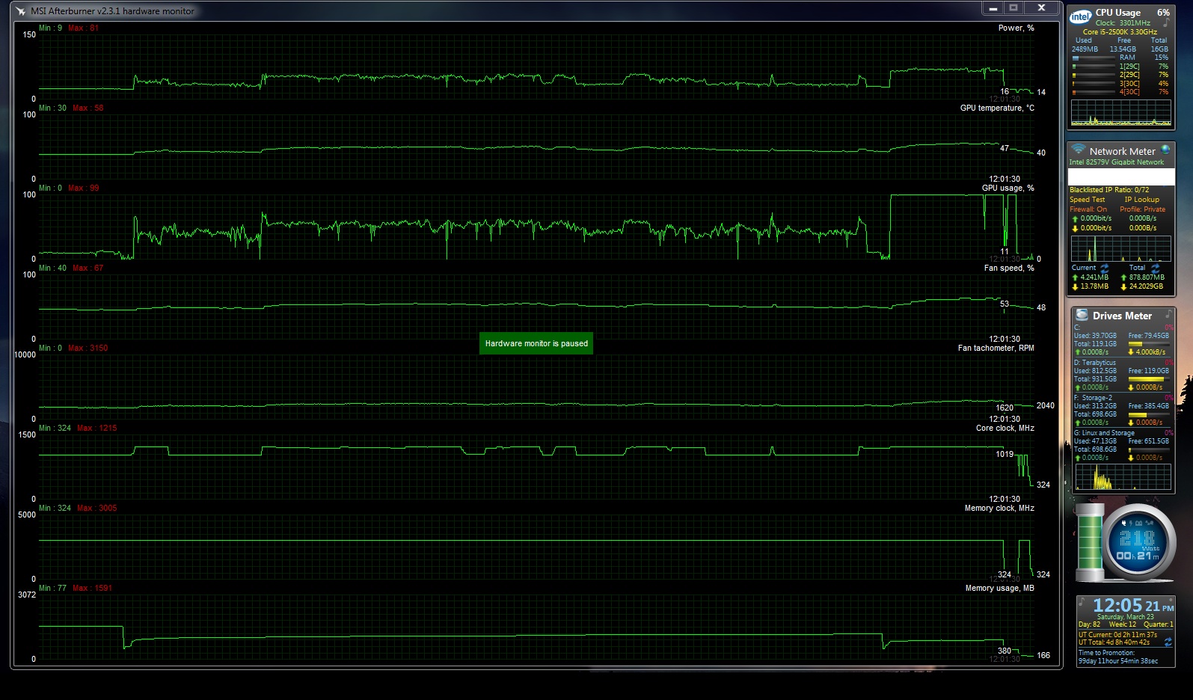1193x700 pixels.
Task: Click the white IP address field in Network Meter
Action: [x=1121, y=176]
